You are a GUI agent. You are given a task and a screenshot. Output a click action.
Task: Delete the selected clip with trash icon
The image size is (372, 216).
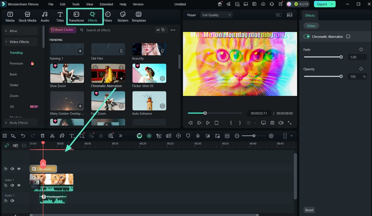pyautogui.click(x=42, y=136)
